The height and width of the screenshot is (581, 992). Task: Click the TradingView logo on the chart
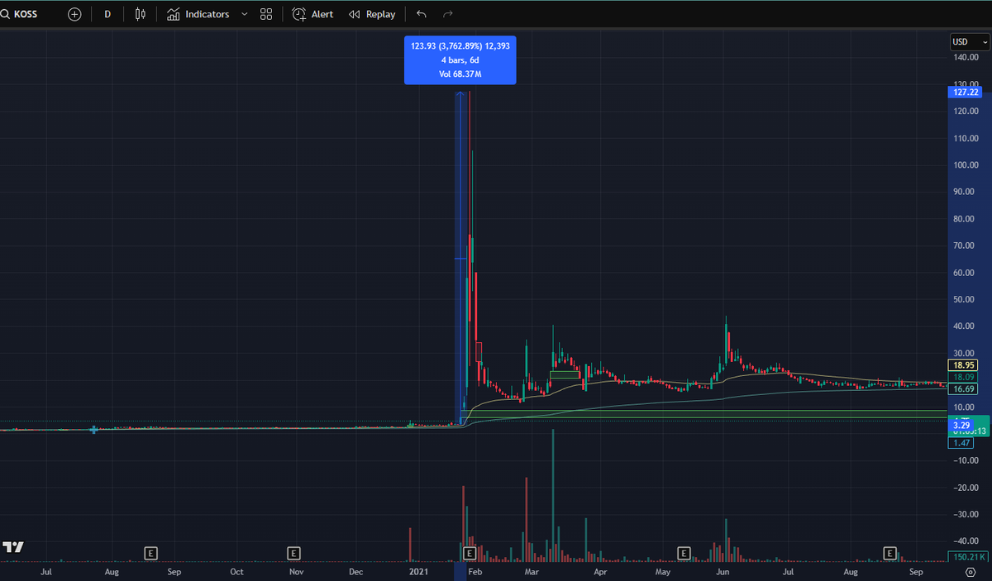[x=12, y=547]
